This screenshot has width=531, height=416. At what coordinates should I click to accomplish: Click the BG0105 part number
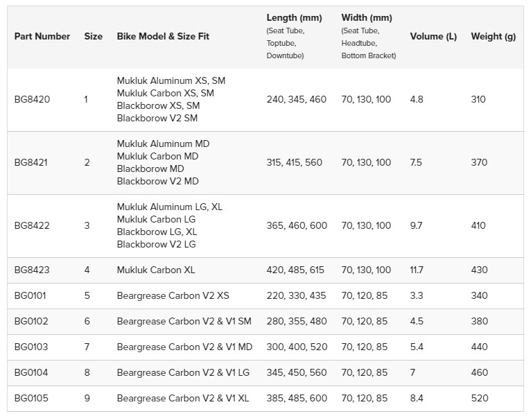click(31, 399)
